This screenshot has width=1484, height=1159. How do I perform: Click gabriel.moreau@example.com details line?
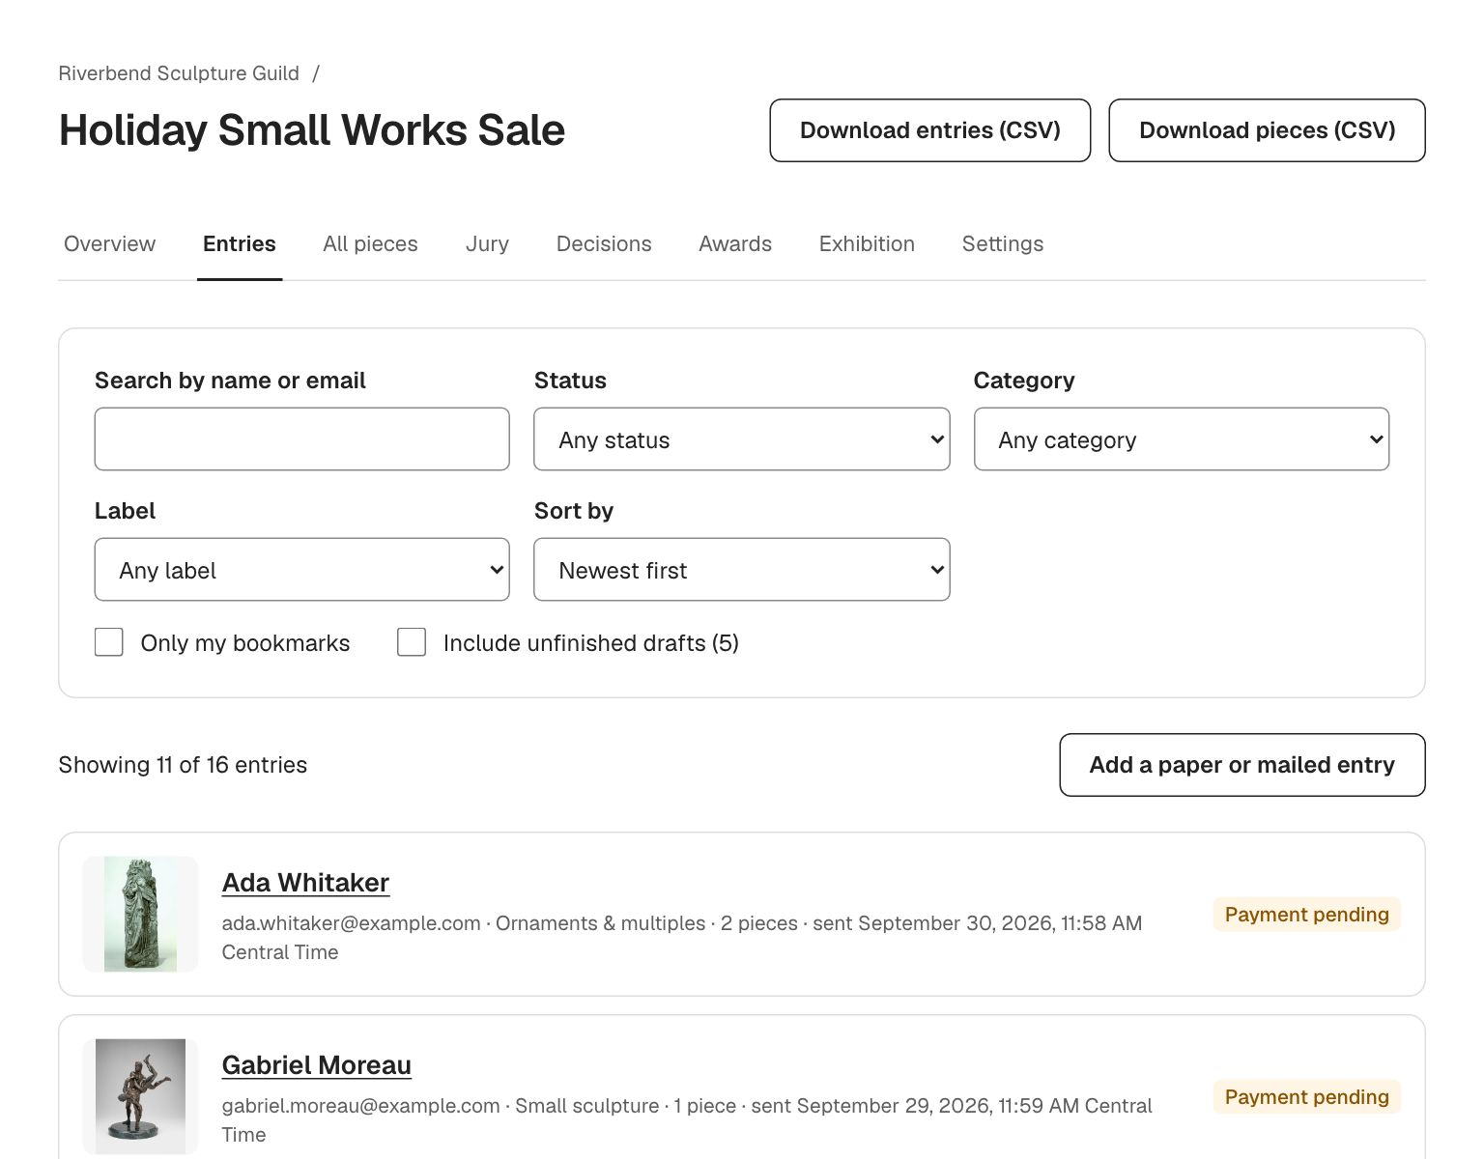point(687,1120)
